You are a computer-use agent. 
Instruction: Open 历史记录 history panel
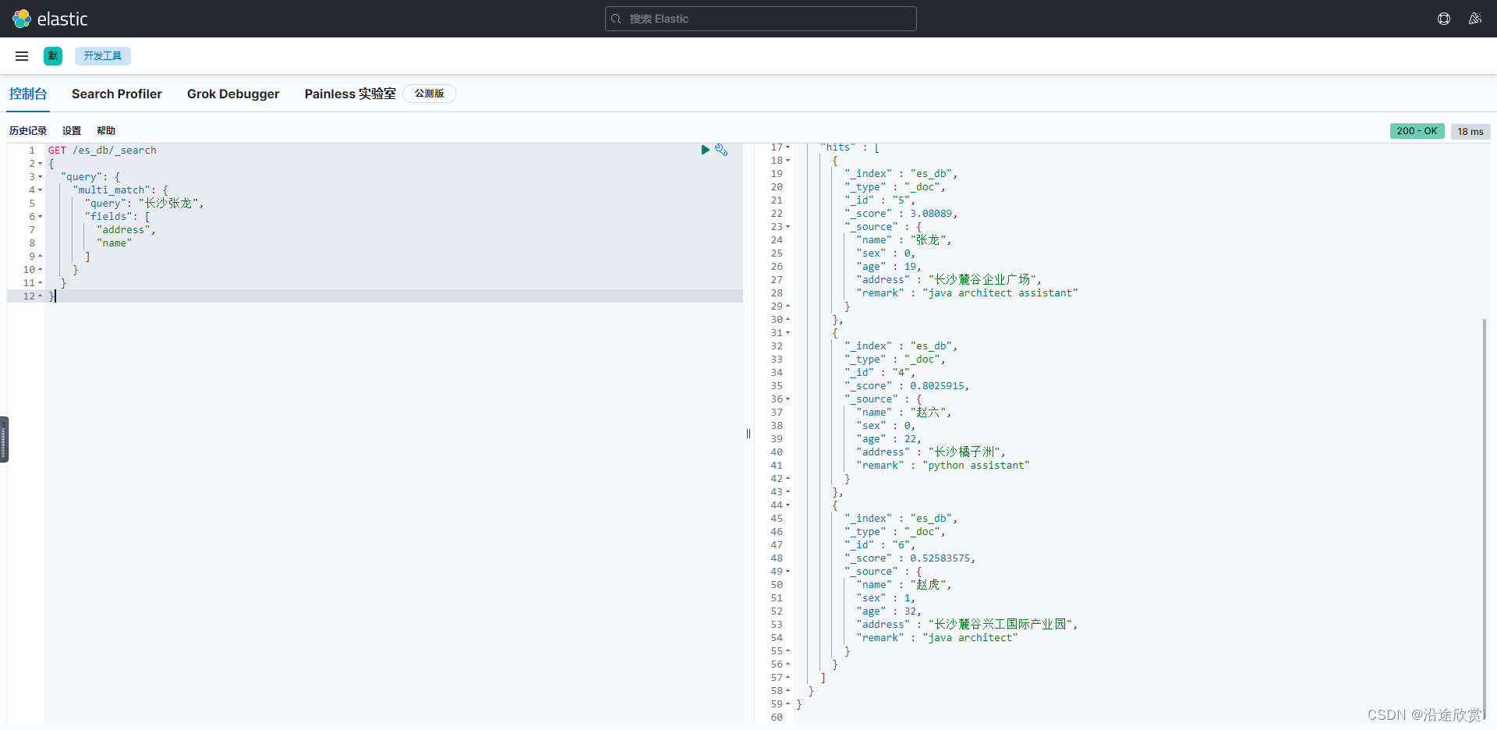point(28,131)
